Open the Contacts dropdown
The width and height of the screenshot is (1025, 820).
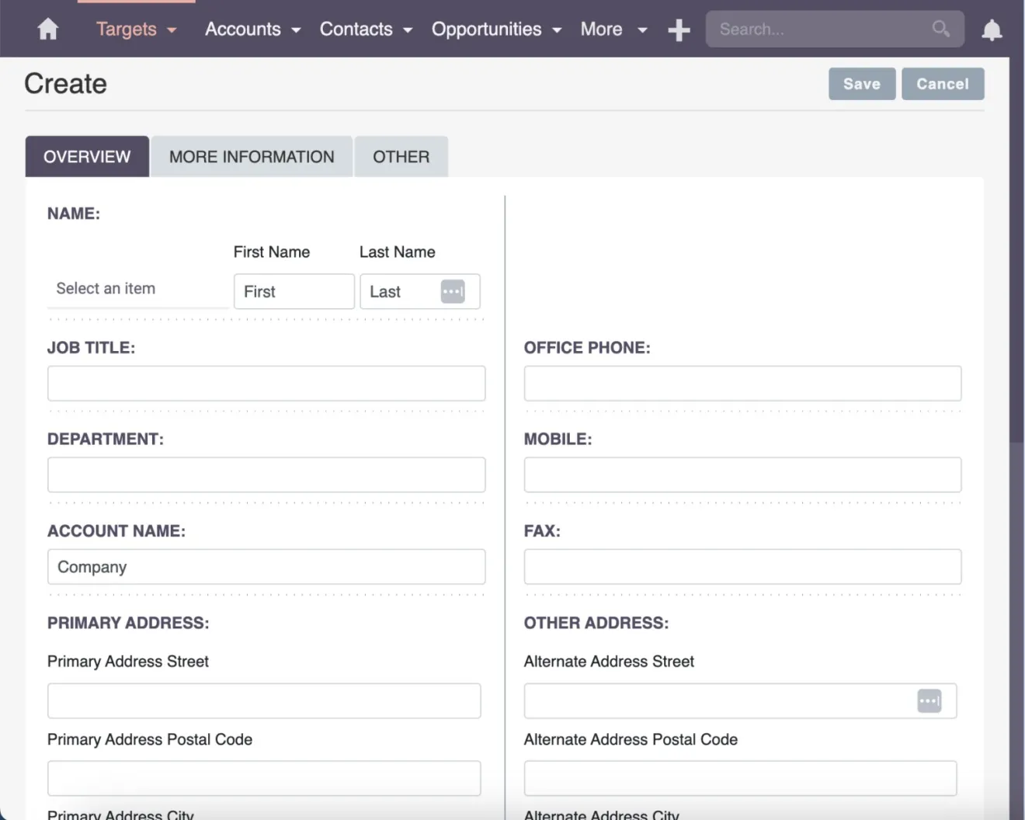pos(366,30)
